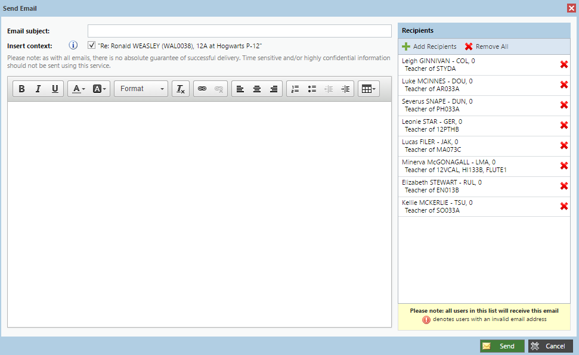Apply italic formatting to text
Screen dimensions: 579x355
38,89
